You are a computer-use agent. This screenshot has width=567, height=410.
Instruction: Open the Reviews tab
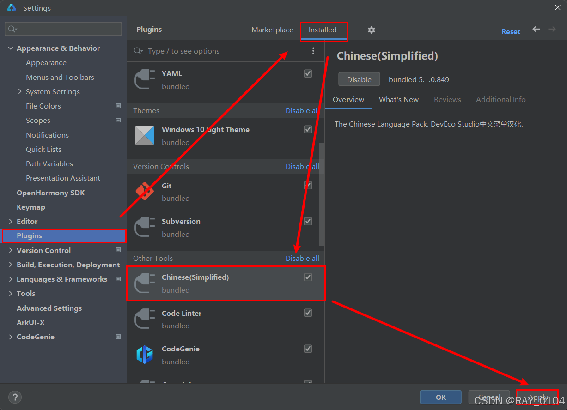[x=447, y=99]
